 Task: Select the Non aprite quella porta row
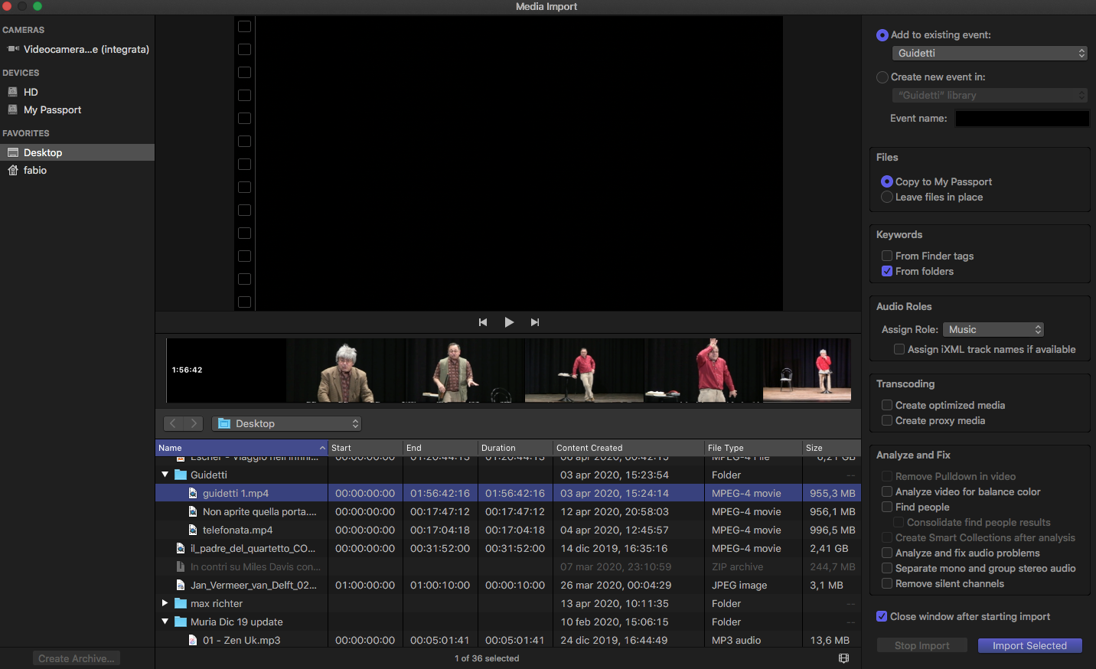coord(508,511)
